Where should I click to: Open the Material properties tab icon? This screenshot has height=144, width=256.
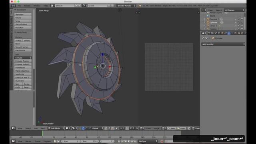click(x=236, y=33)
